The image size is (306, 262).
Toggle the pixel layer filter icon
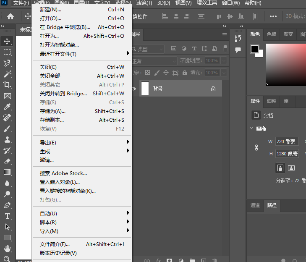174,48
